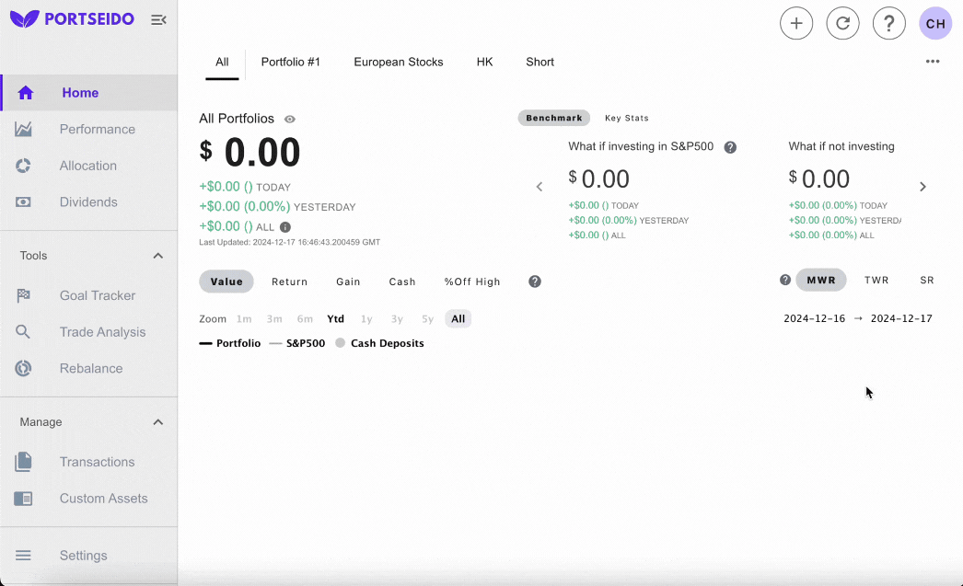
Task: Collapse the Tools section
Action: pyautogui.click(x=157, y=255)
